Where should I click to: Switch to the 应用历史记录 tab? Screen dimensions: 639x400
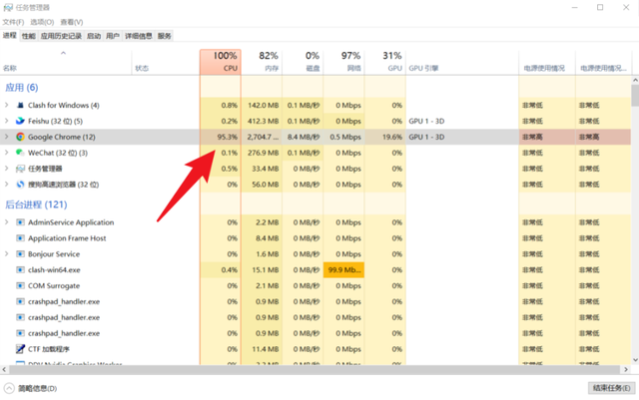point(61,36)
